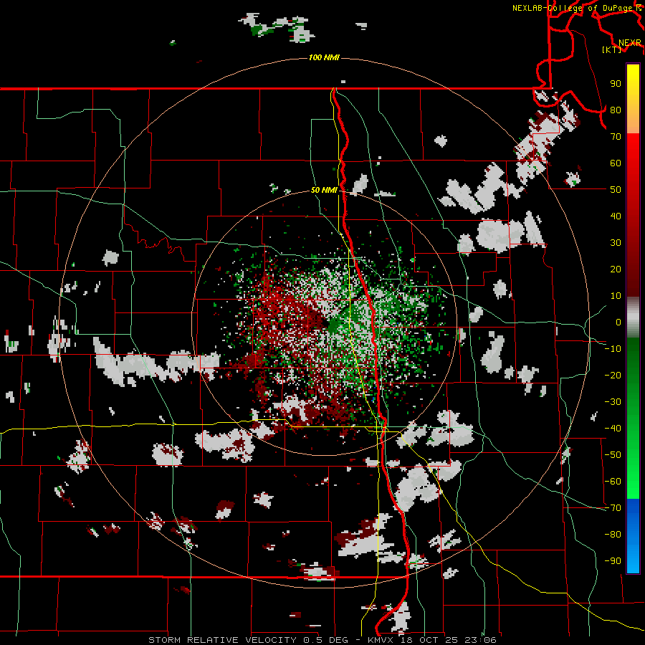Click the STORM RELATIVE VELOCITY product title
The width and height of the screenshot is (645, 645).
(x=222, y=640)
